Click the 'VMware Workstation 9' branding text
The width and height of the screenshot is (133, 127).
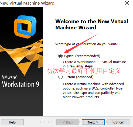coord(21,81)
